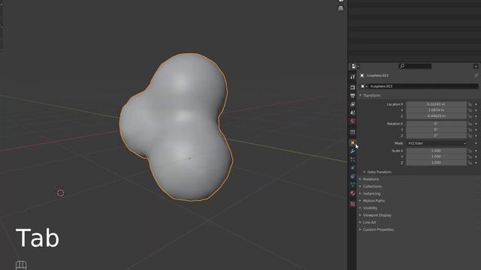The width and height of the screenshot is (481, 270).
Task: Click the Location X value field
Action: coord(436,104)
